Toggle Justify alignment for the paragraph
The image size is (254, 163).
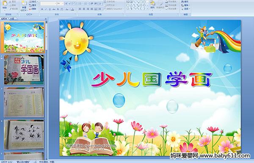click(92, 9)
